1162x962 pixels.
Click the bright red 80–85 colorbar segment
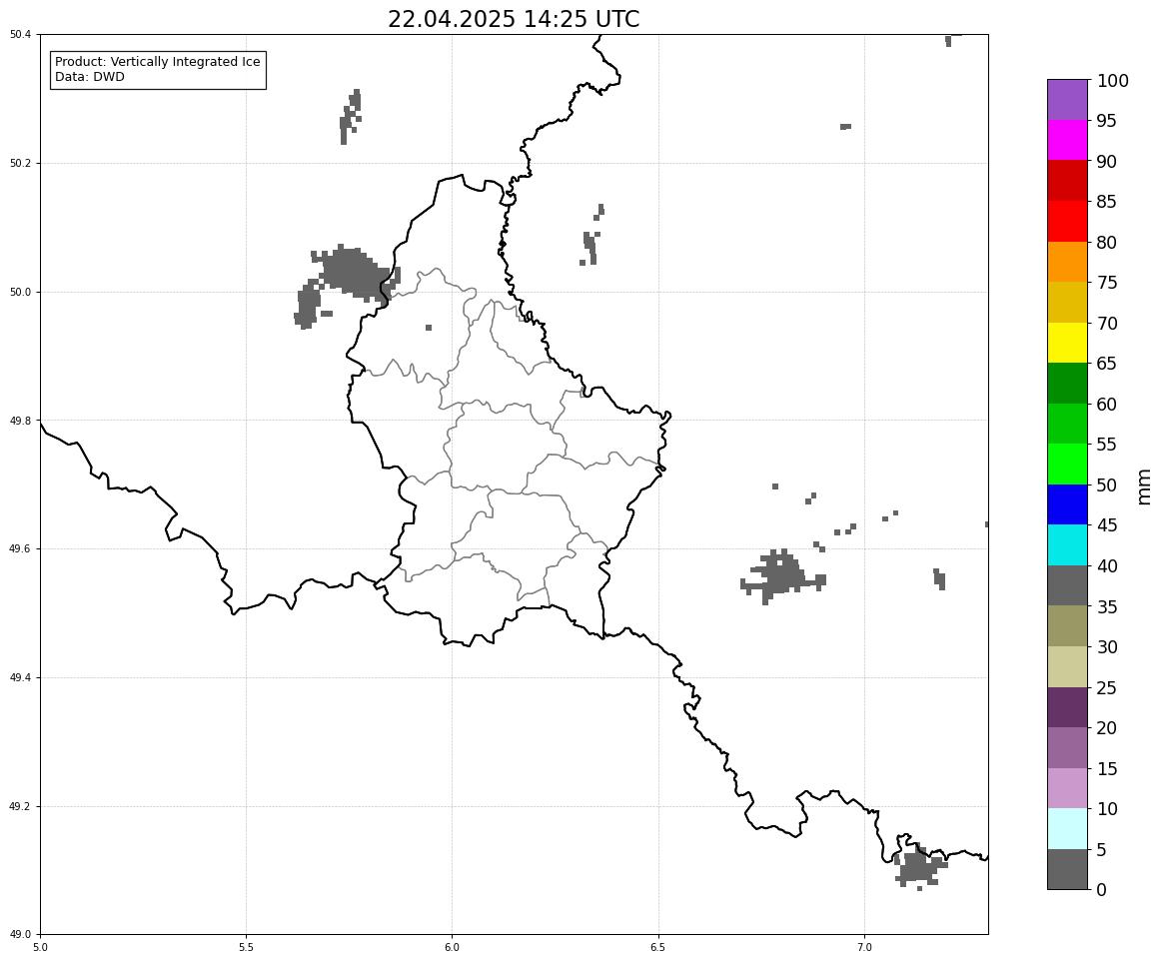(1067, 221)
